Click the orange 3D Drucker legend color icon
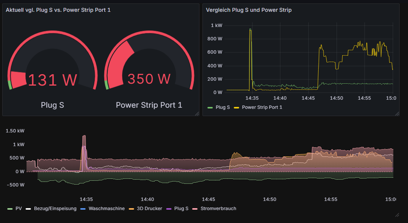Image resolution: width=408 pixels, height=223 pixels. (132, 209)
